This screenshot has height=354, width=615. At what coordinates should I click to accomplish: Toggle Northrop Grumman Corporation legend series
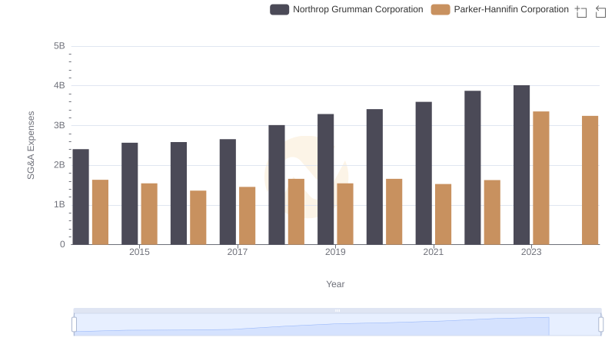pyautogui.click(x=347, y=9)
